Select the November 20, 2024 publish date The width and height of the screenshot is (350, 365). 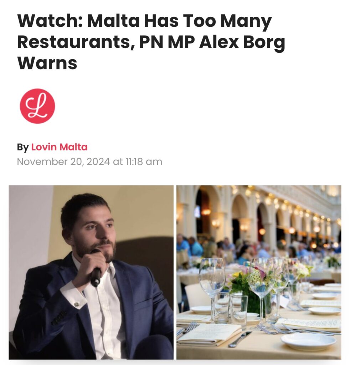pyautogui.click(x=63, y=161)
